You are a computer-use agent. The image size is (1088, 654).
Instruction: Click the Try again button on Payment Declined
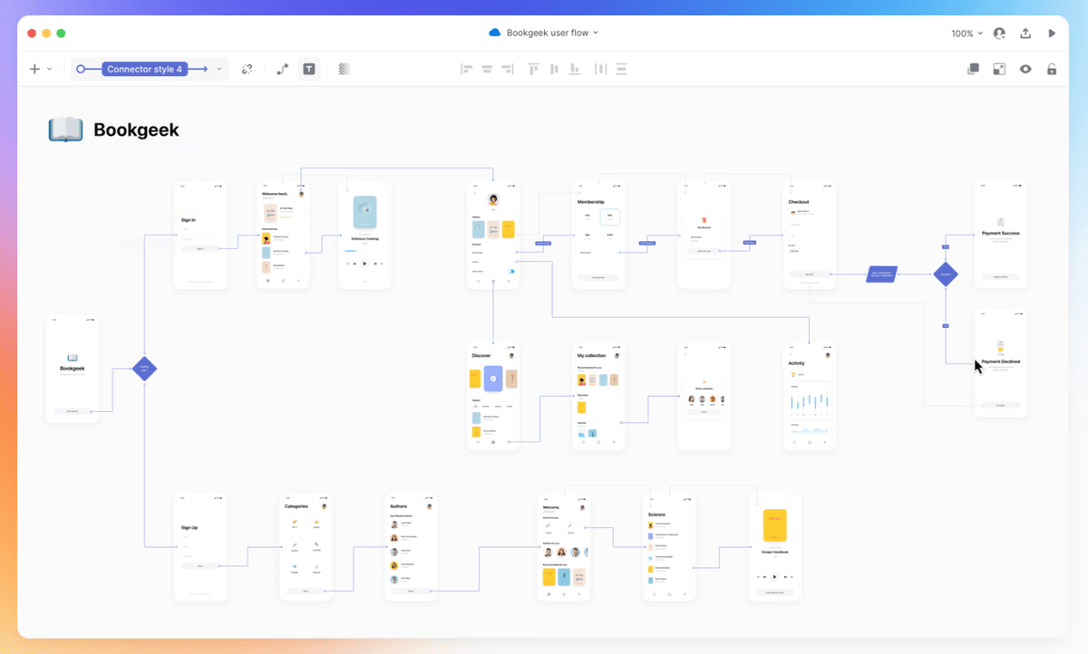pos(1001,405)
